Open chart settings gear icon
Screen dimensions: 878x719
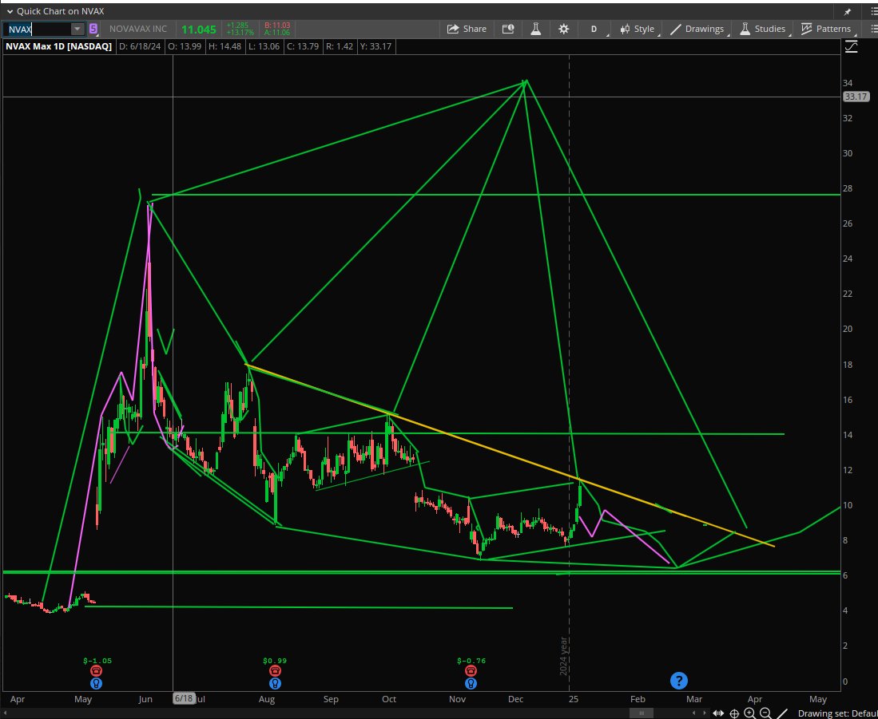click(563, 29)
